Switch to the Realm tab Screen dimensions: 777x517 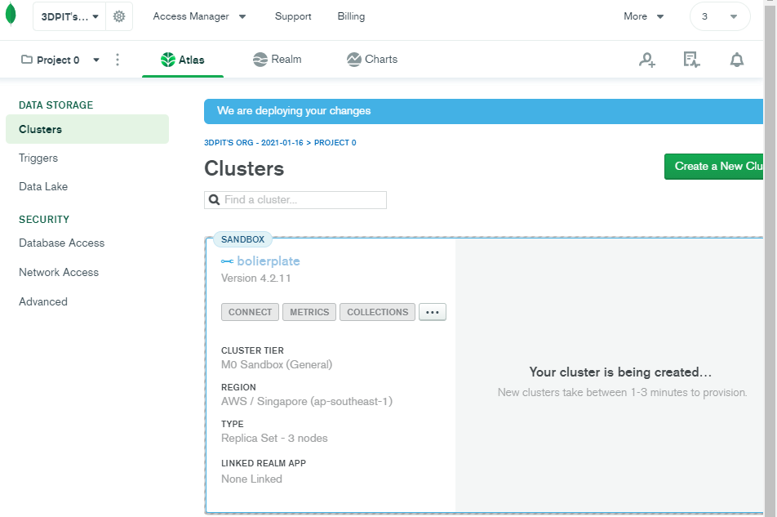277,60
